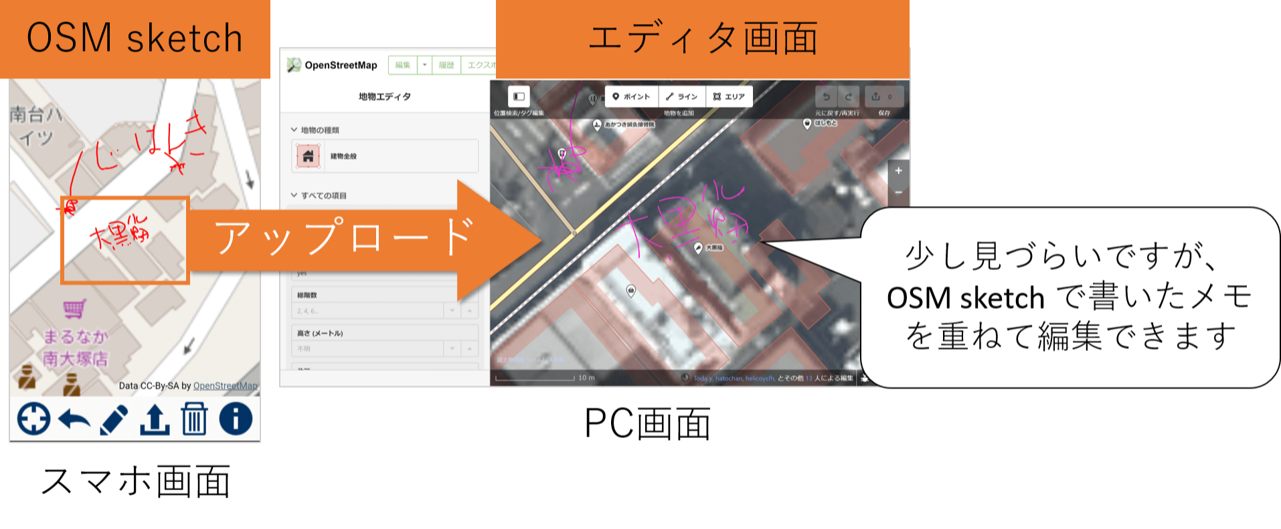The width and height of the screenshot is (1281, 529).
Task: Increase the 総階数 value with up arrow
Action: pos(469,311)
